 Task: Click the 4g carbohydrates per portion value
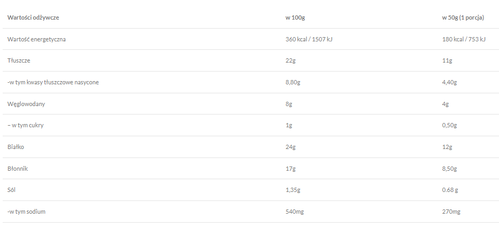(x=446, y=104)
